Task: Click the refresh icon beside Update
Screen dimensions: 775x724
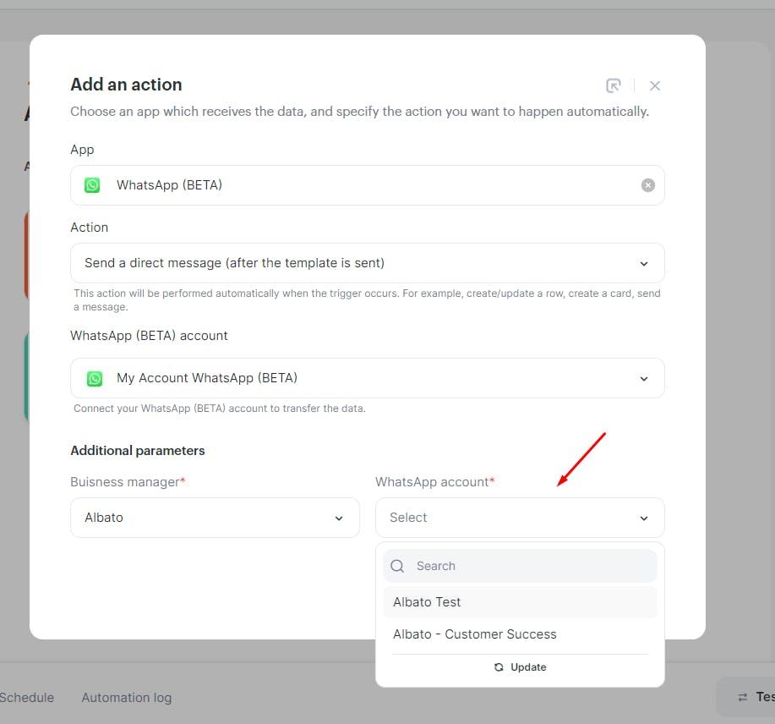Action: click(x=499, y=667)
